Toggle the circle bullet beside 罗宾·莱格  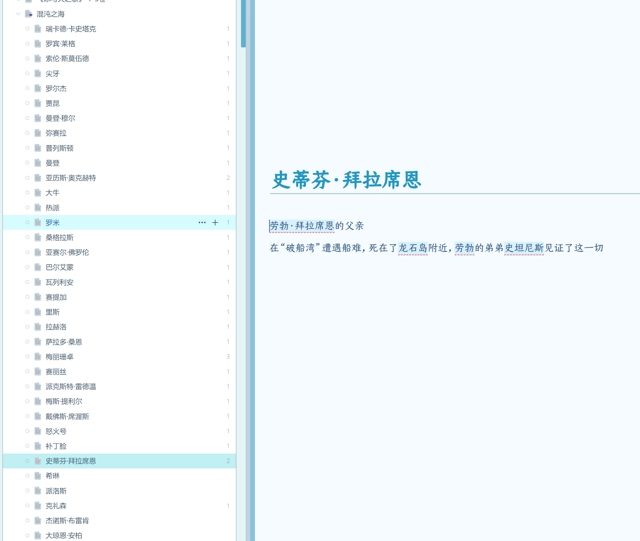(27, 44)
